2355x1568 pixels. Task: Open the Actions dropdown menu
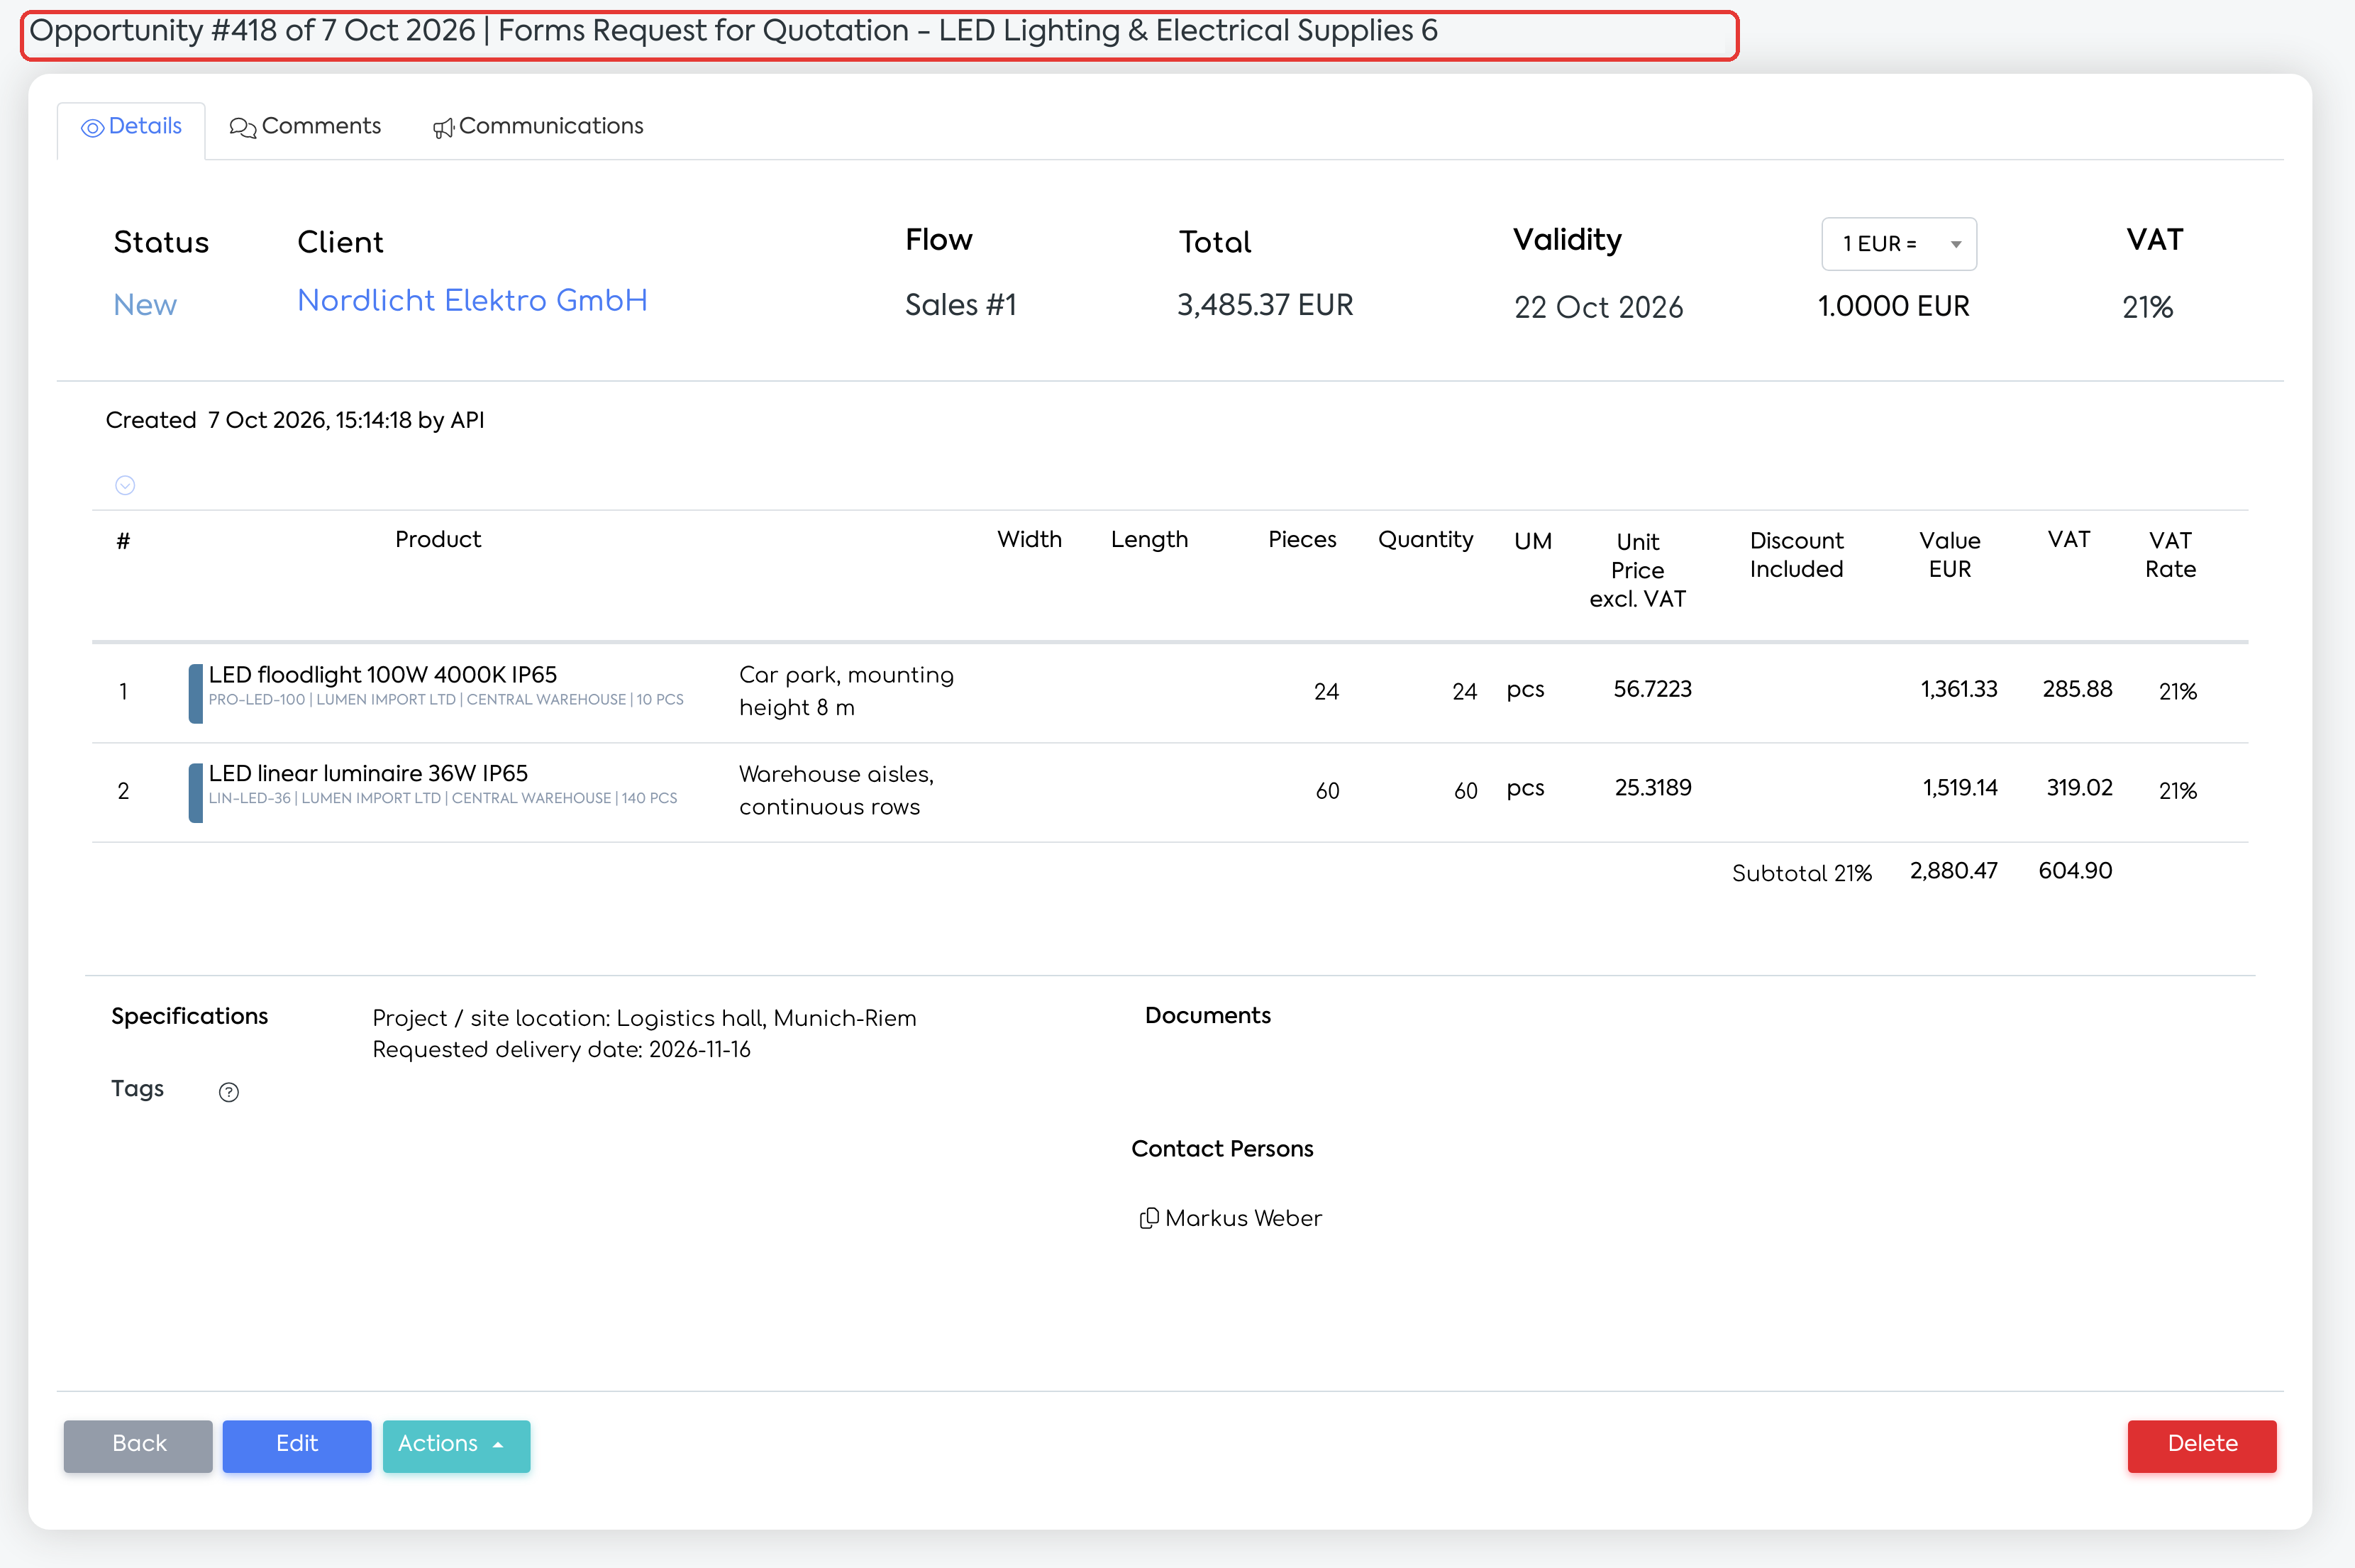(x=456, y=1445)
